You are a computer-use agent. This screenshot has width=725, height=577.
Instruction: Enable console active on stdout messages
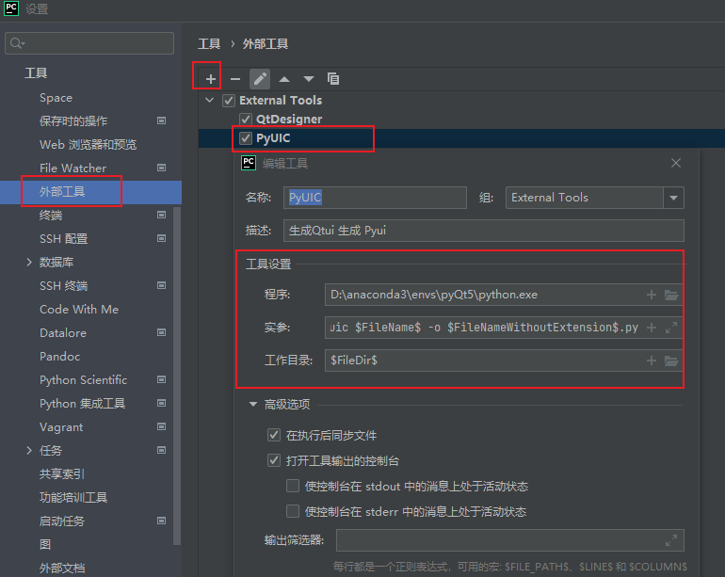click(x=293, y=486)
